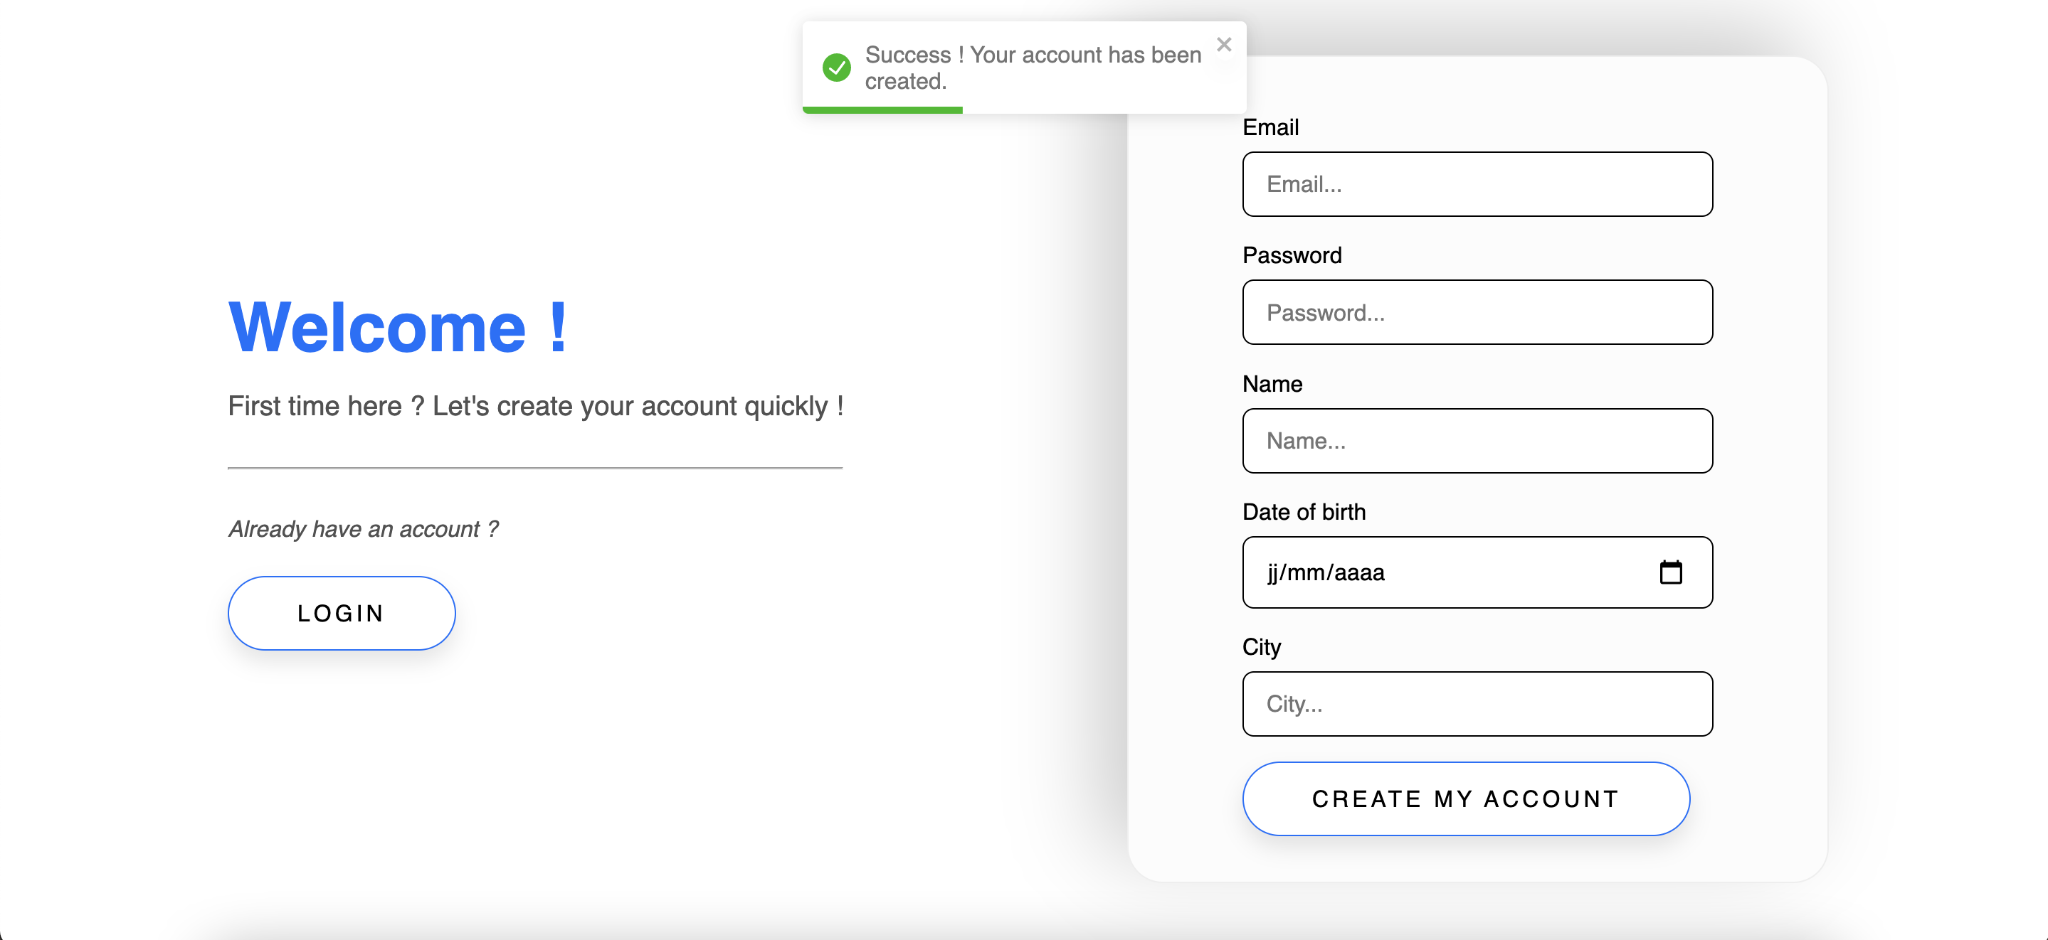2048x940 pixels.
Task: Click the success toast message text
Action: coord(1031,67)
